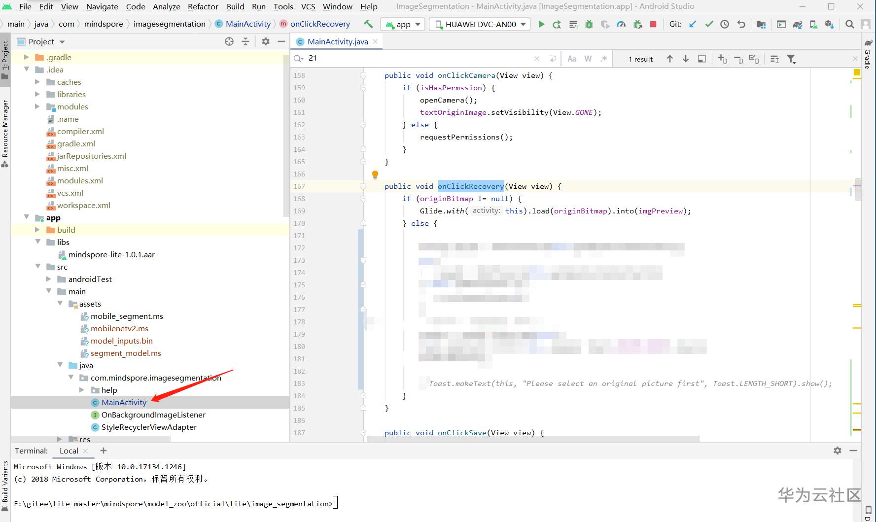This screenshot has height=522, width=876.
Task: Open Project Structure icon in toolbar
Action: pyautogui.click(x=761, y=24)
